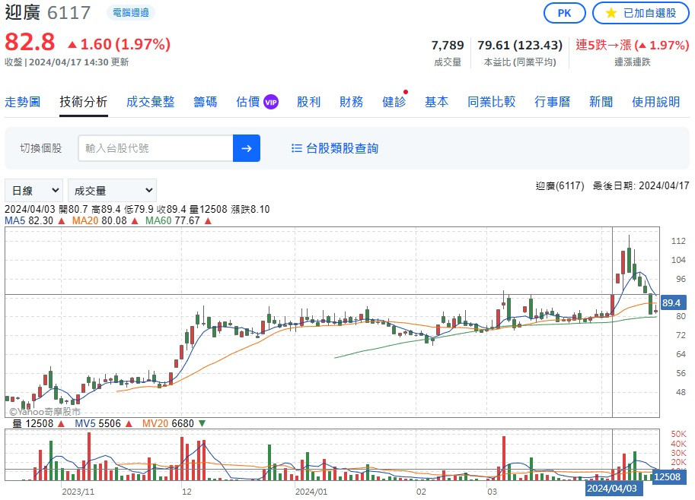
Task: Open the 估價 tab
Action: click(x=247, y=103)
